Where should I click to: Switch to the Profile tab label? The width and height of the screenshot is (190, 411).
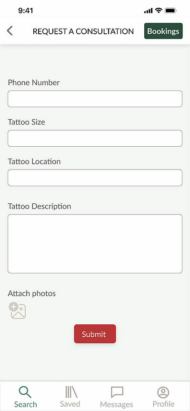click(x=163, y=404)
